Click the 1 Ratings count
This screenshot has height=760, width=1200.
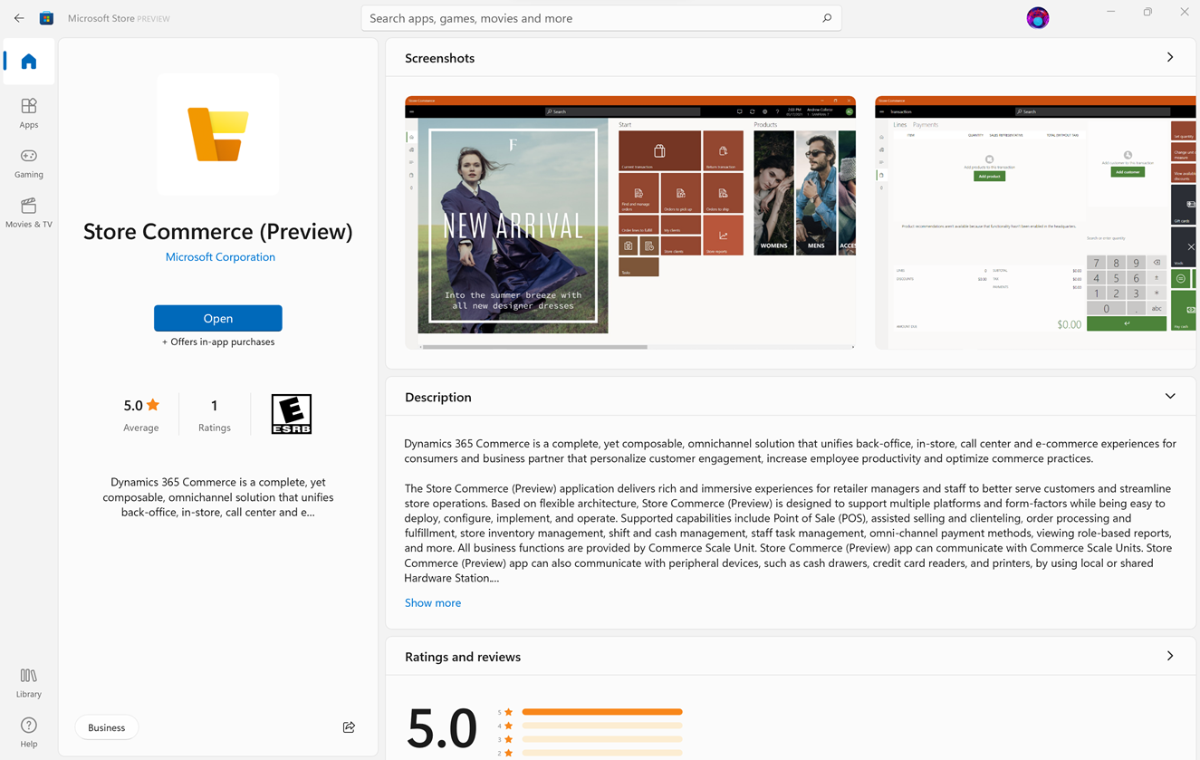pos(215,415)
